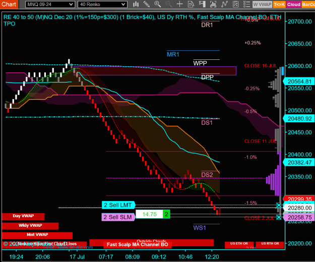Viewport: 315px width, 262px height.
Task: Click the 20258.75 stop price marker
Action: point(298,217)
